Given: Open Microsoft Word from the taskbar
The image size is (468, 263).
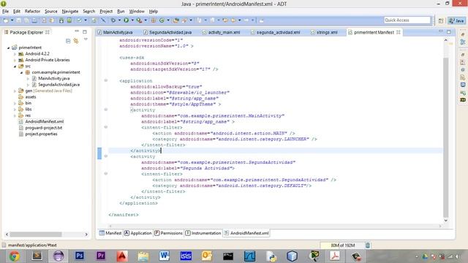Looking at the screenshot, I should (x=164, y=256).
